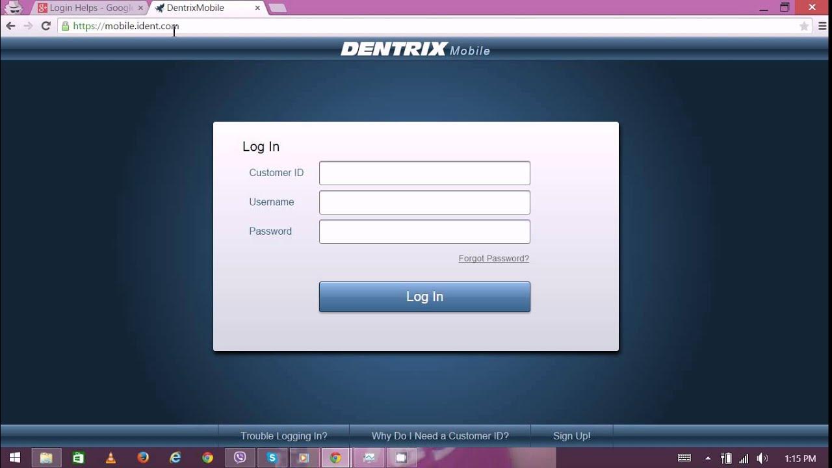Open the volume speaker control

[x=762, y=458]
